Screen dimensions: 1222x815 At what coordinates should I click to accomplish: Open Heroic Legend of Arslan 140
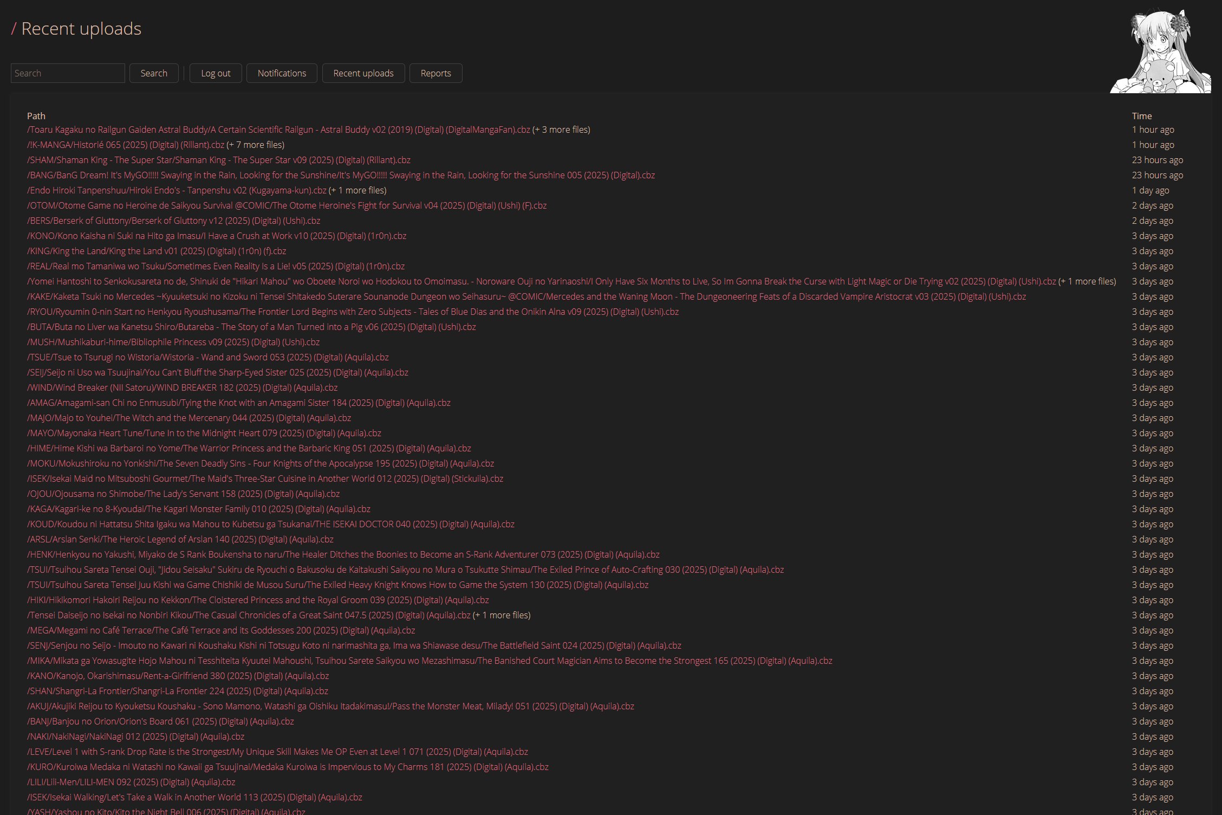(180, 539)
